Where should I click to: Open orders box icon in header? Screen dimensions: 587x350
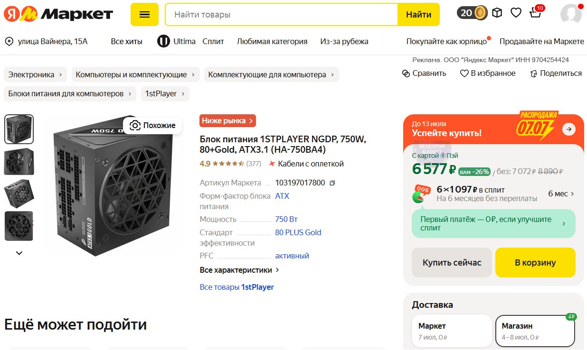[x=497, y=13]
